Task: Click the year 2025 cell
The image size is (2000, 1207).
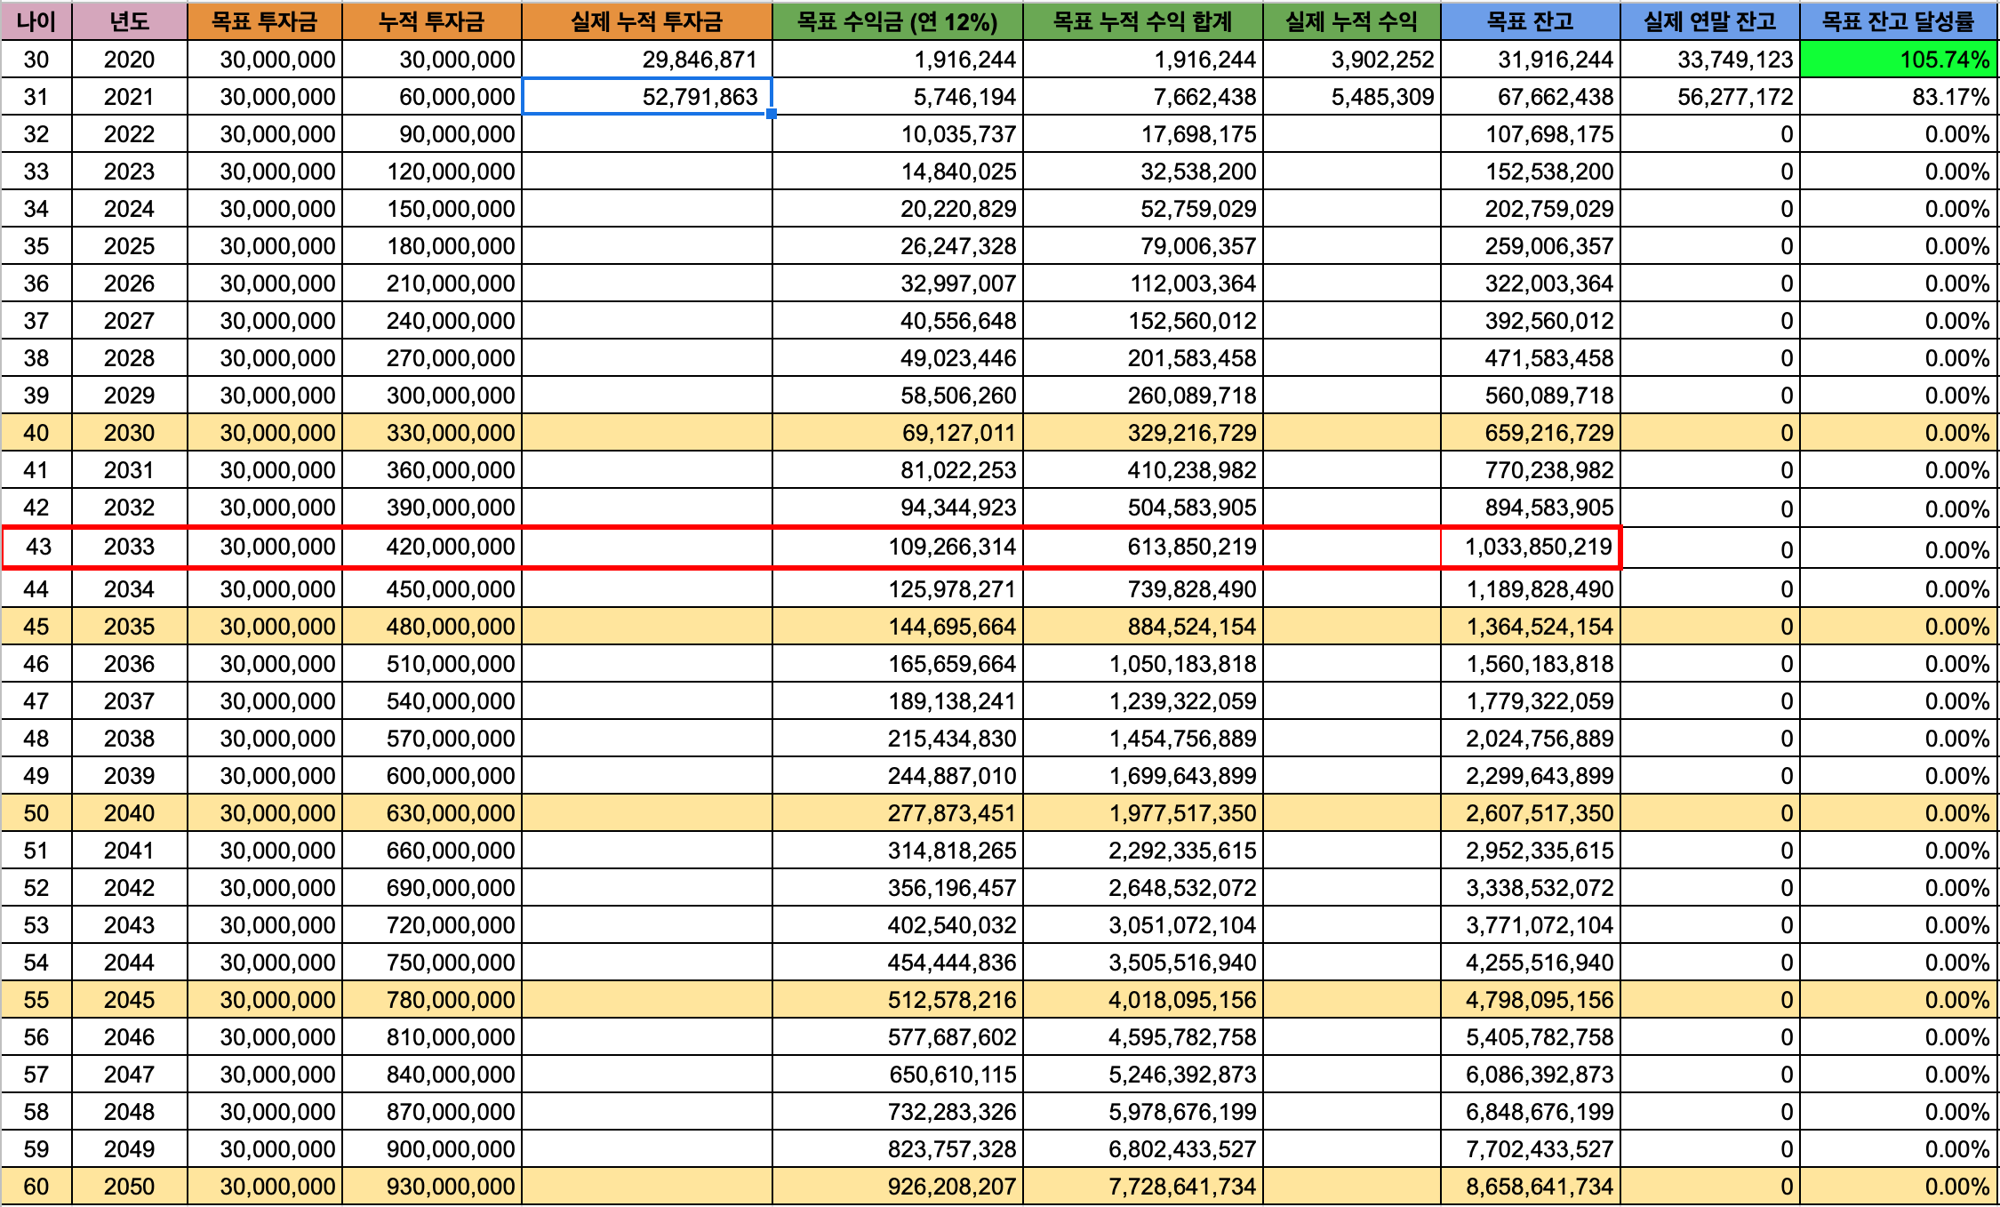Action: click(x=130, y=246)
